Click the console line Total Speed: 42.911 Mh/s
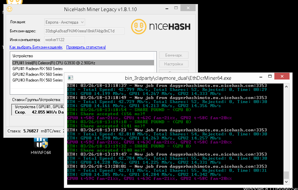This screenshot has width=298, height=190. pos(167,170)
